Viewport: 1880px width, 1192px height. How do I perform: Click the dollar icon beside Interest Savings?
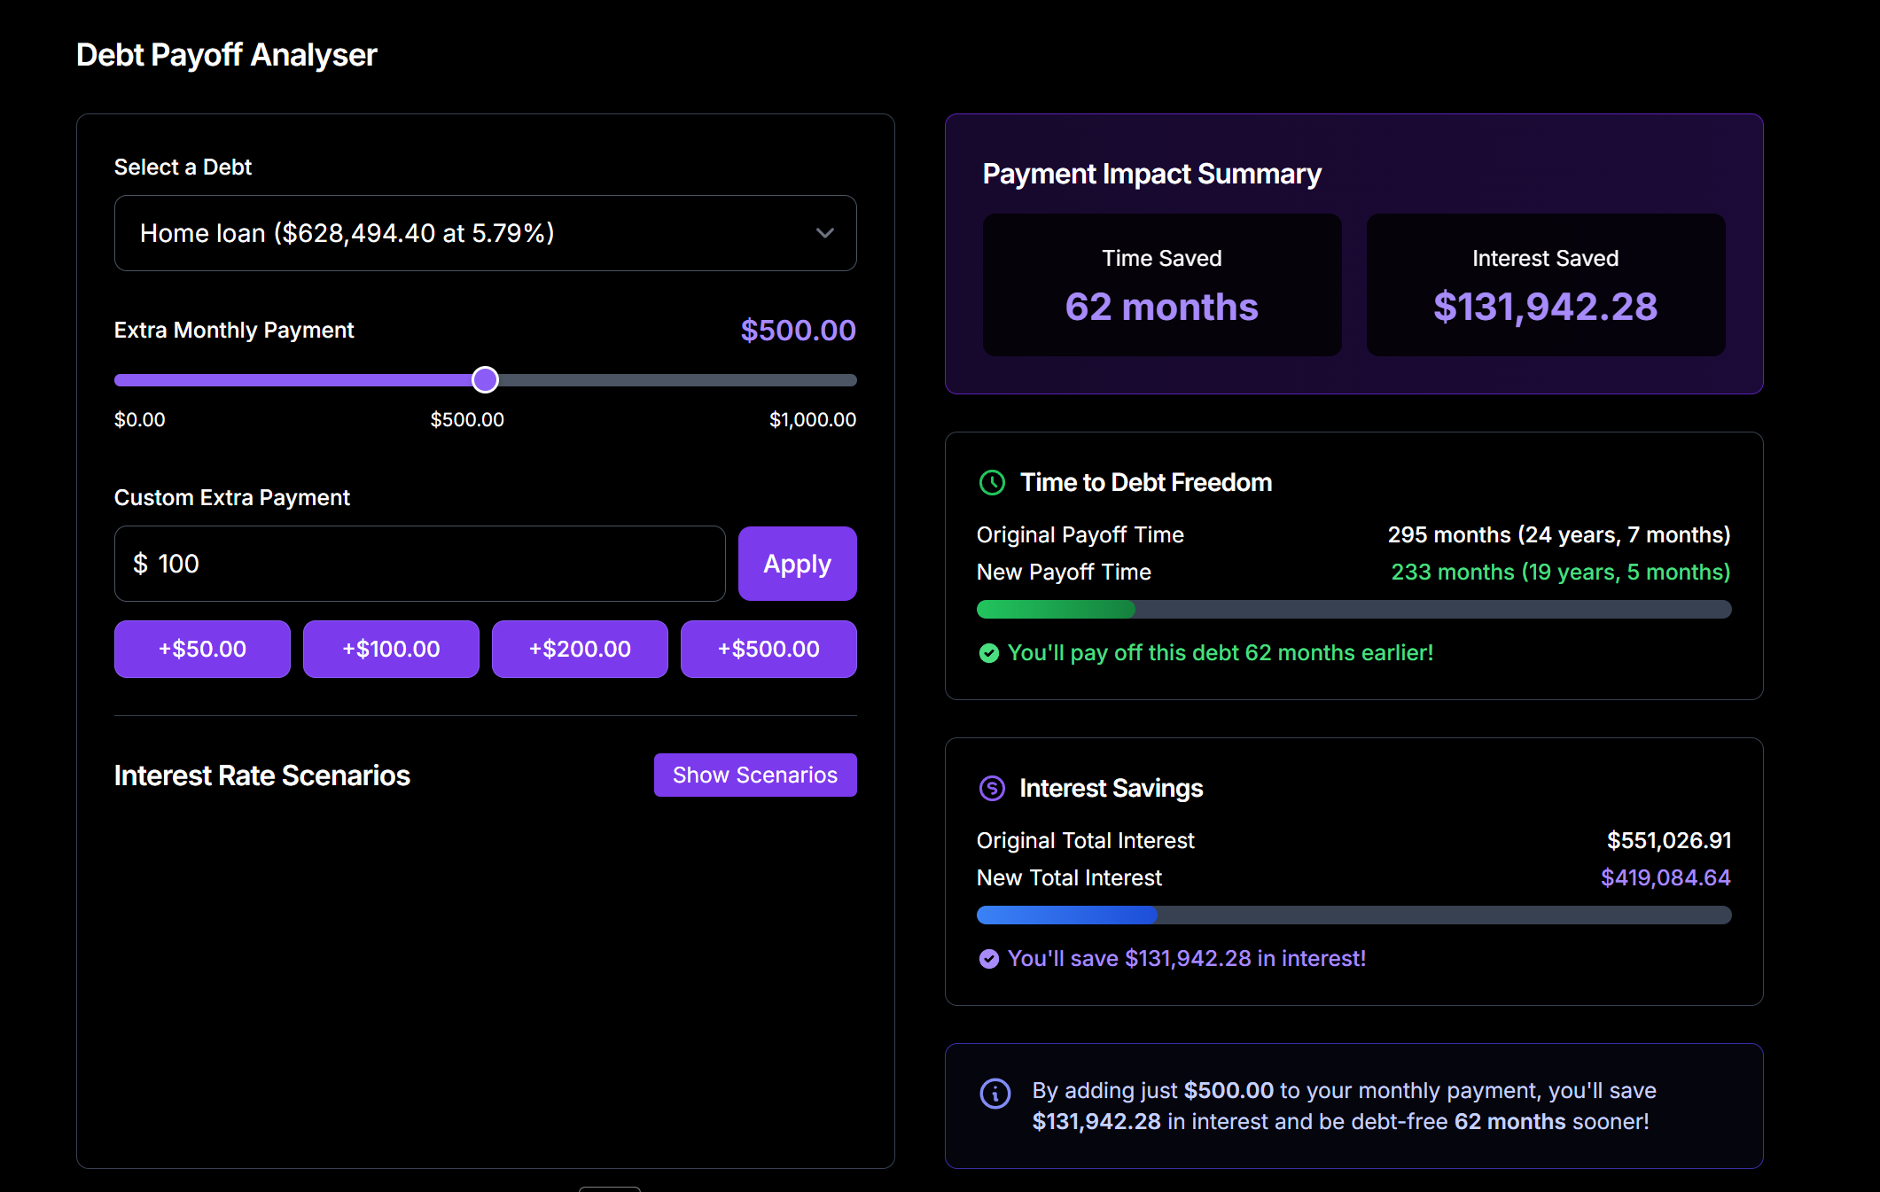[991, 788]
